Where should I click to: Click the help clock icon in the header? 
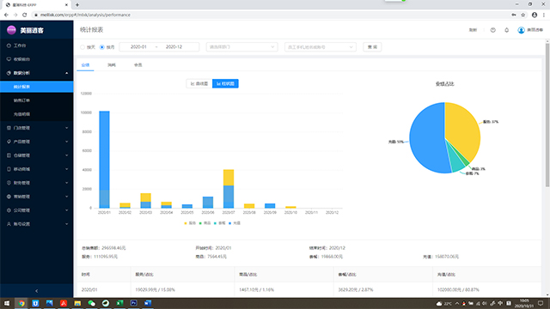492,30
